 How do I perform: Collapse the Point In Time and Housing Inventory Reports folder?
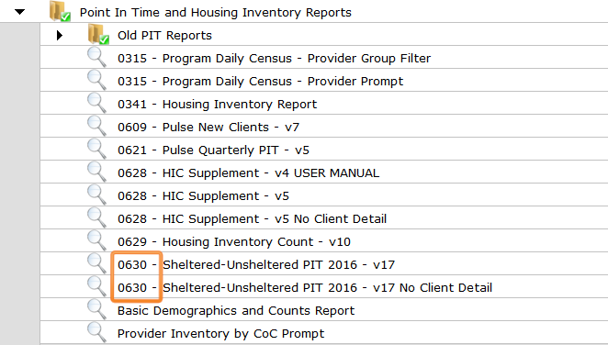[x=19, y=12]
